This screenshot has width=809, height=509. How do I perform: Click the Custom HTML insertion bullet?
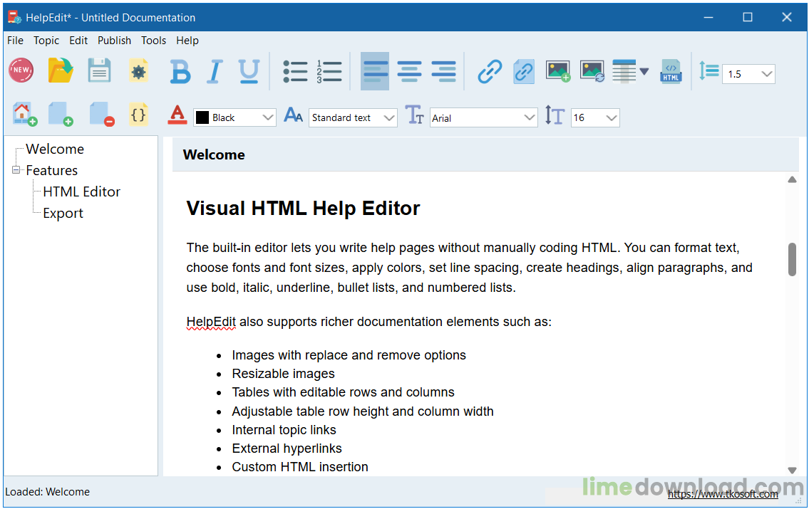[x=300, y=467]
